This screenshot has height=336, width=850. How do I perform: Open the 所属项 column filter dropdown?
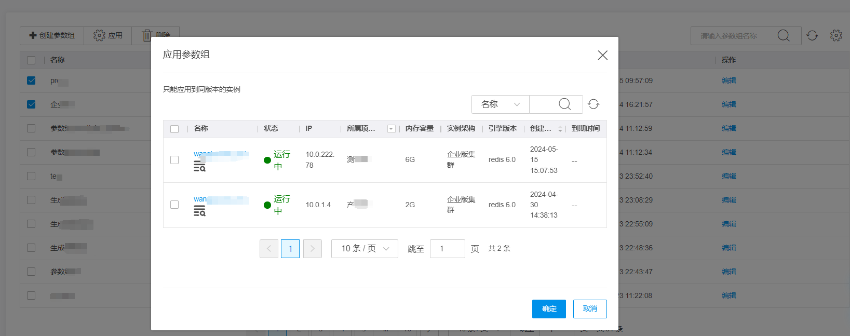click(391, 129)
